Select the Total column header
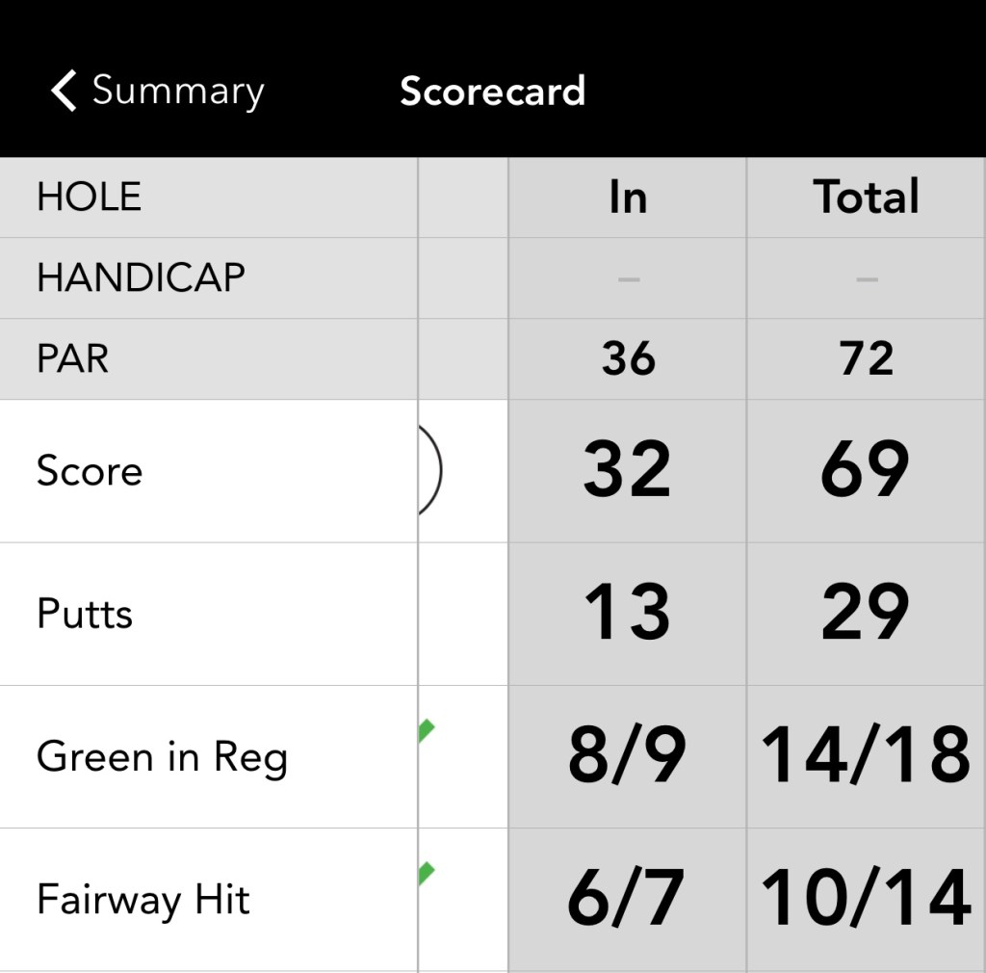The width and height of the screenshot is (986, 973). coord(867,197)
